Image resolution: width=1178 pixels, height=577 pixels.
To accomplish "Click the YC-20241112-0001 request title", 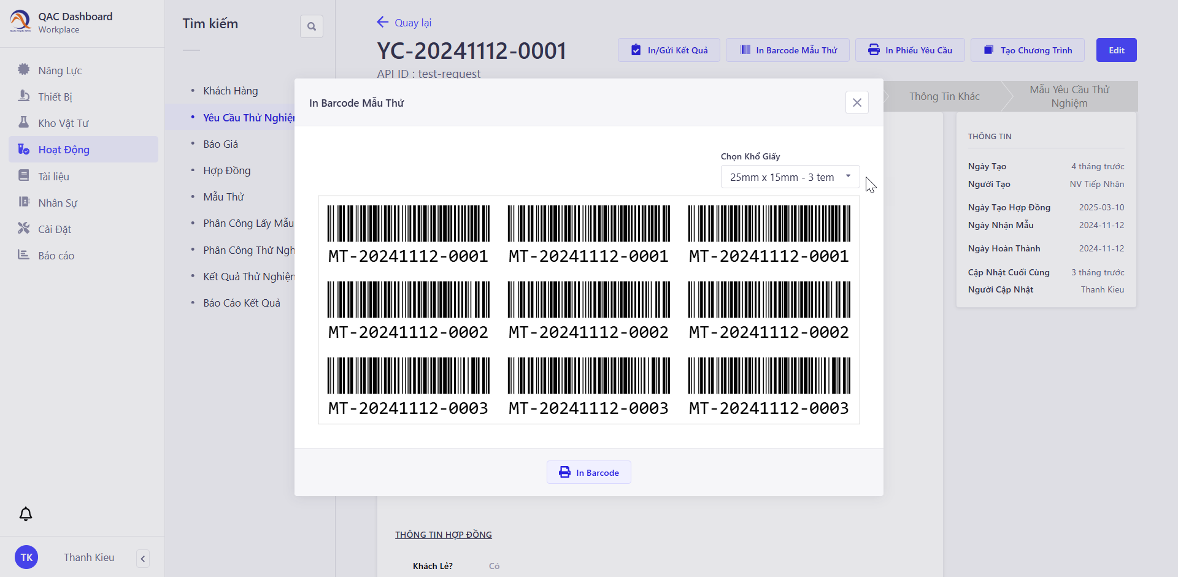I will coord(471,51).
